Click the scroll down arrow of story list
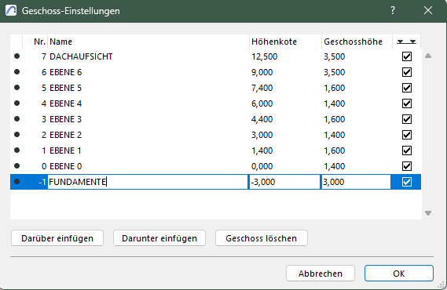Image resolution: width=447 pixels, height=290 pixels. tap(428, 213)
